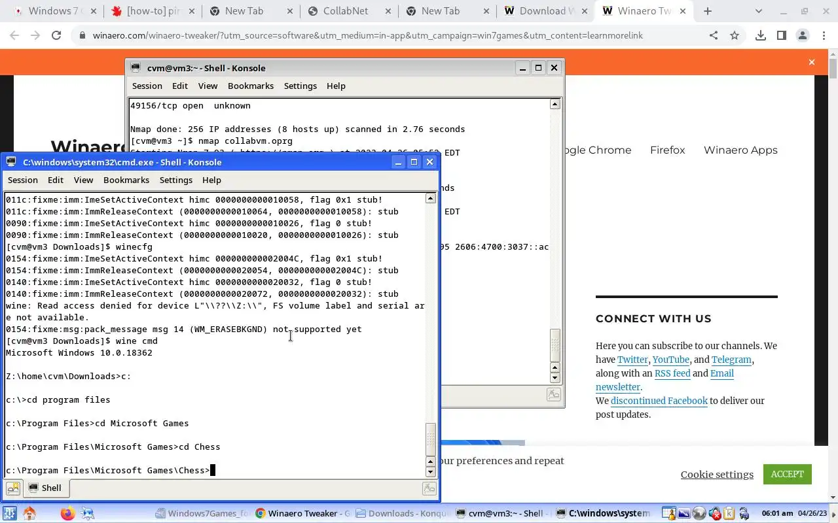Open the KDE application launcher menu

tap(10, 513)
